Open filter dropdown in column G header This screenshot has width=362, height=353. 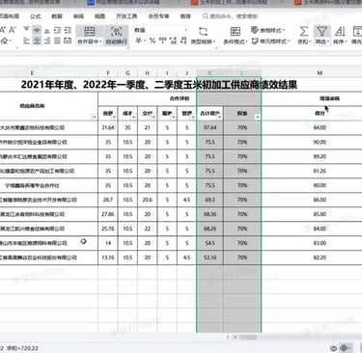point(134,117)
